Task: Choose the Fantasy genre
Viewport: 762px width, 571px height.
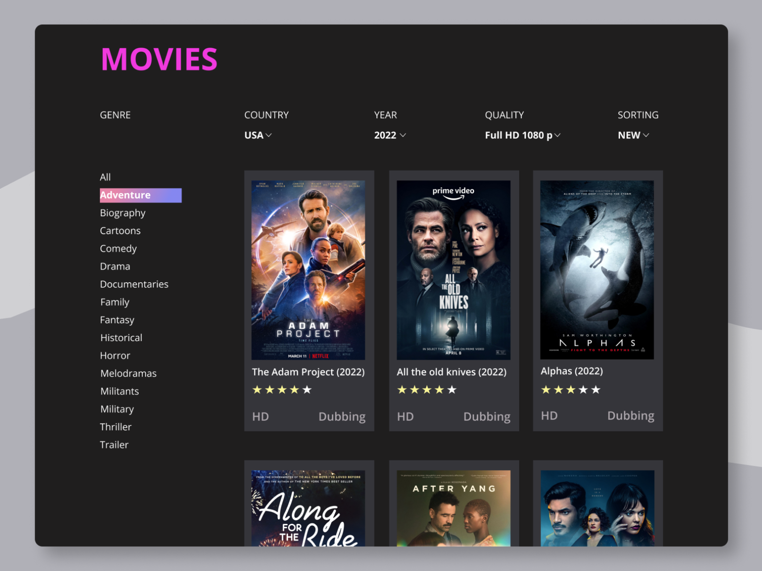Action: click(x=117, y=320)
